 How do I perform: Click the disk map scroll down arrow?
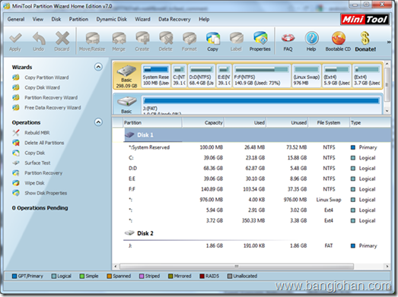point(387,111)
